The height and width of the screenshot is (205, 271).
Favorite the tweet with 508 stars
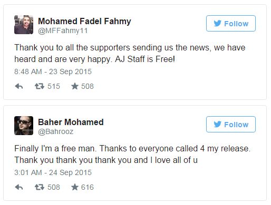pos(75,86)
